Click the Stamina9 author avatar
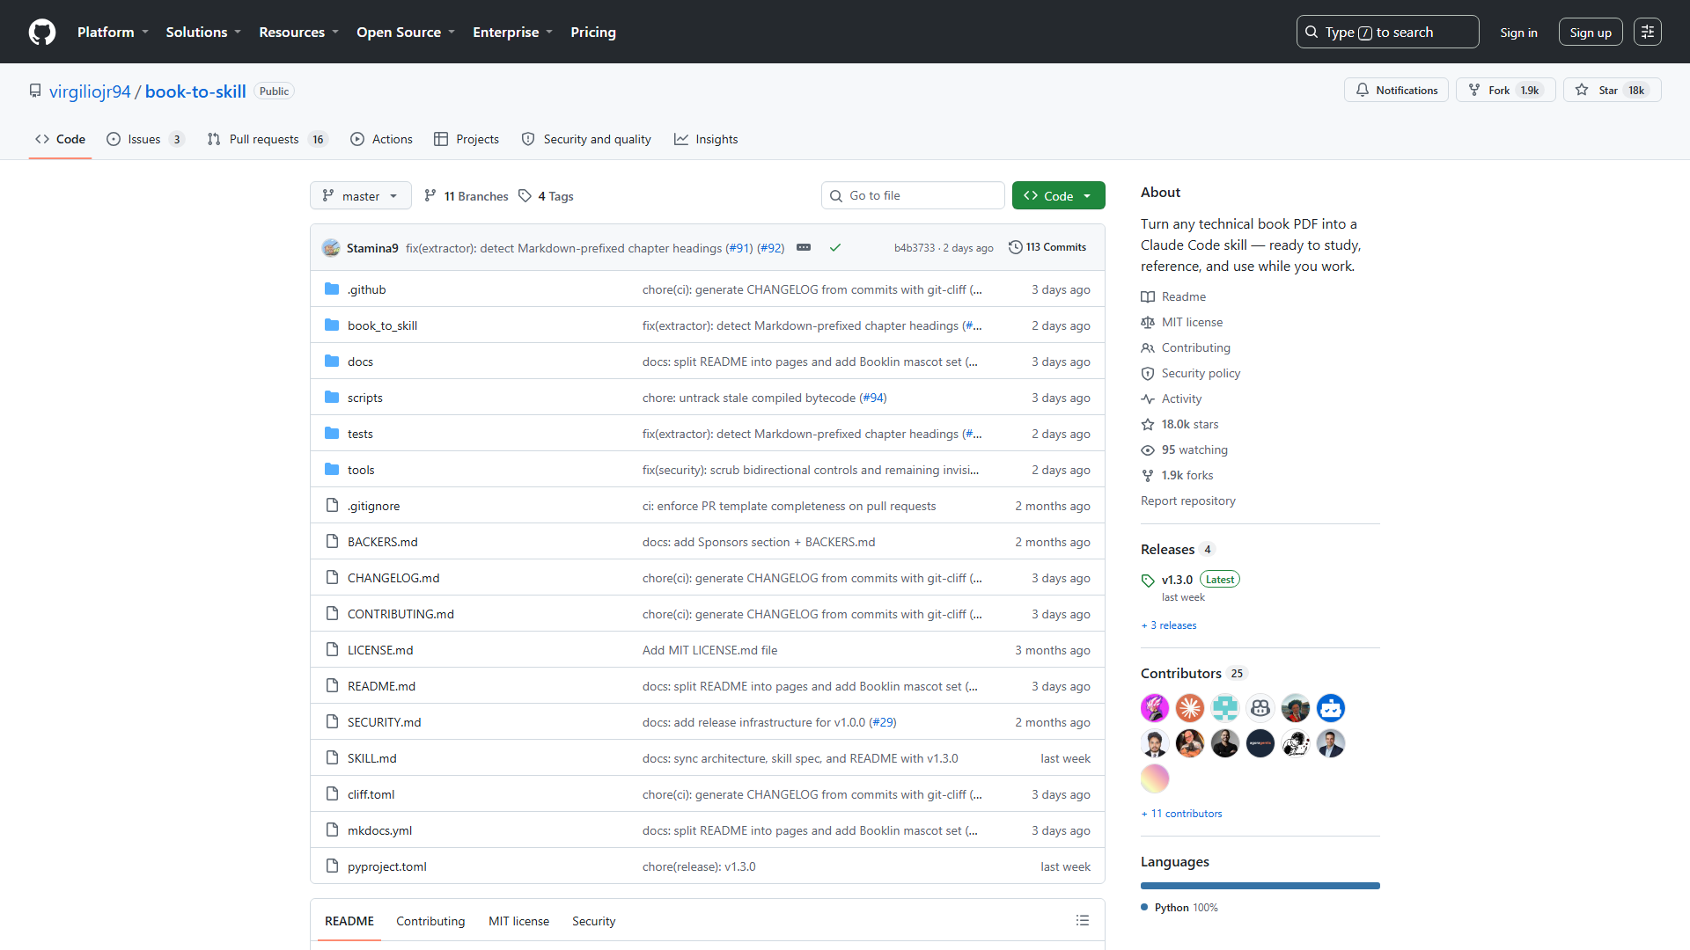The height and width of the screenshot is (950, 1690). click(x=331, y=248)
